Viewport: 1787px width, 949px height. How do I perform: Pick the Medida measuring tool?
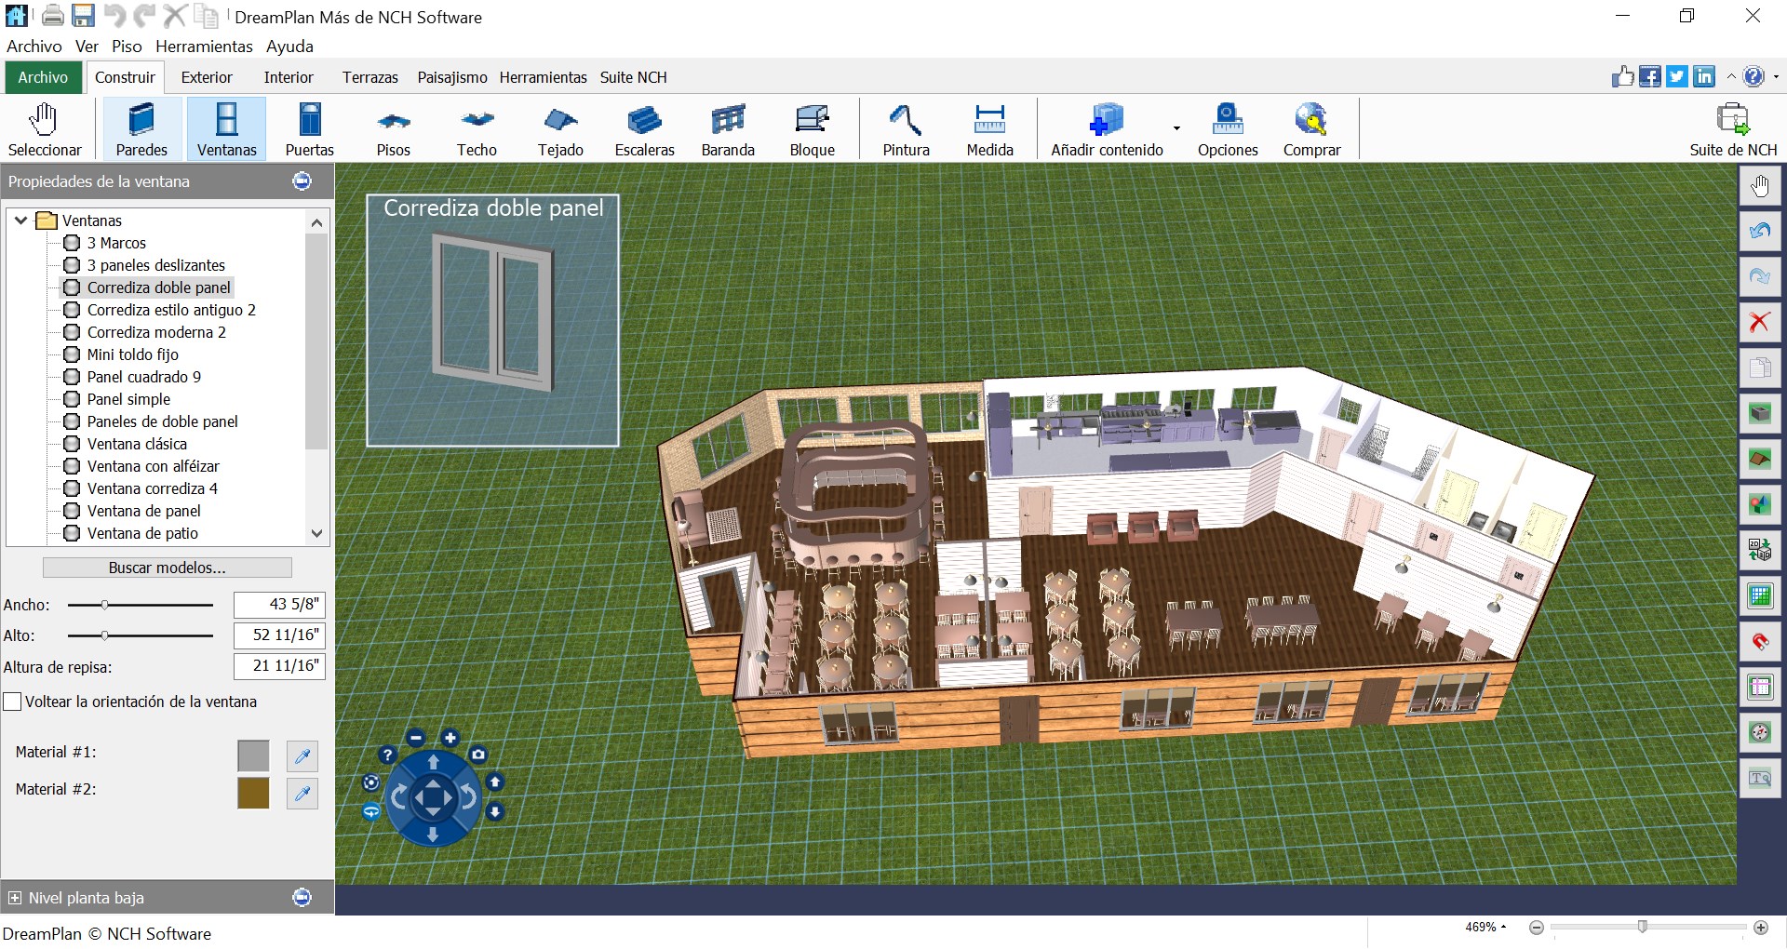pyautogui.click(x=989, y=129)
